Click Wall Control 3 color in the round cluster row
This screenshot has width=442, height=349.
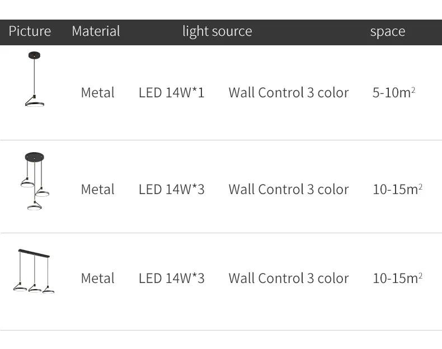(288, 189)
